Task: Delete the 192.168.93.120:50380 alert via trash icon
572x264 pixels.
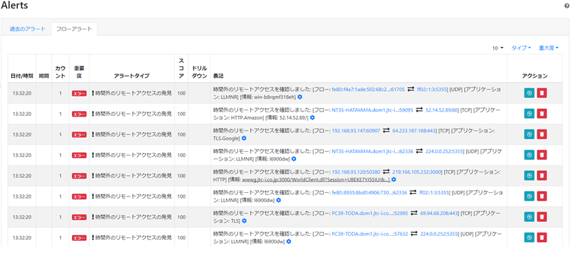Action: (542, 176)
